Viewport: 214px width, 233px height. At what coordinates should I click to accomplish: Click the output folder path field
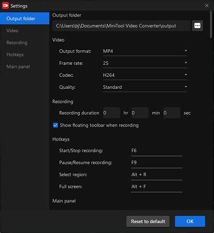121,26
